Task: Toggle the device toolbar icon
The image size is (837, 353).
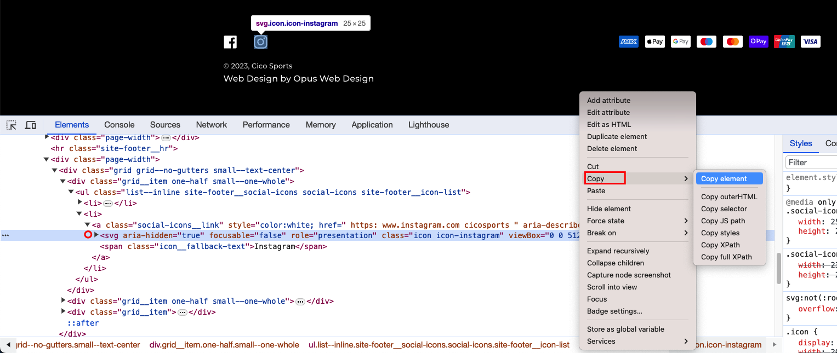Action: point(31,125)
